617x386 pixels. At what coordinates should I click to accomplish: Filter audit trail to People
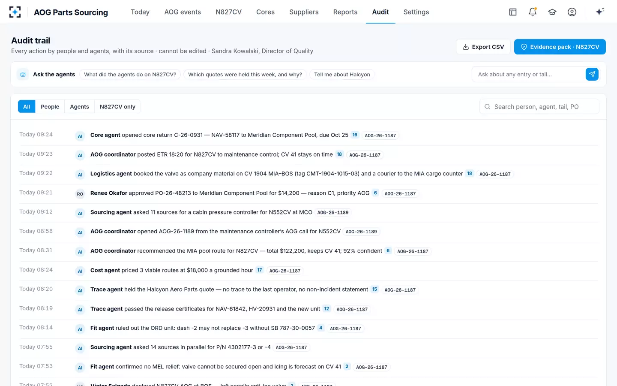[x=50, y=106]
